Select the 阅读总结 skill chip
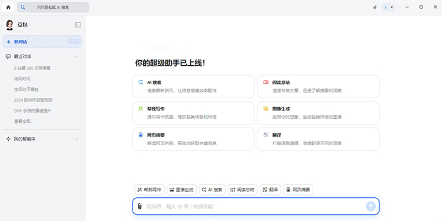Image resolution: width=442 pixels, height=221 pixels. coord(243,190)
